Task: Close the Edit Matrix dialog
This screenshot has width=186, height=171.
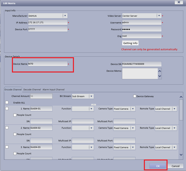Action: tap(179, 2)
